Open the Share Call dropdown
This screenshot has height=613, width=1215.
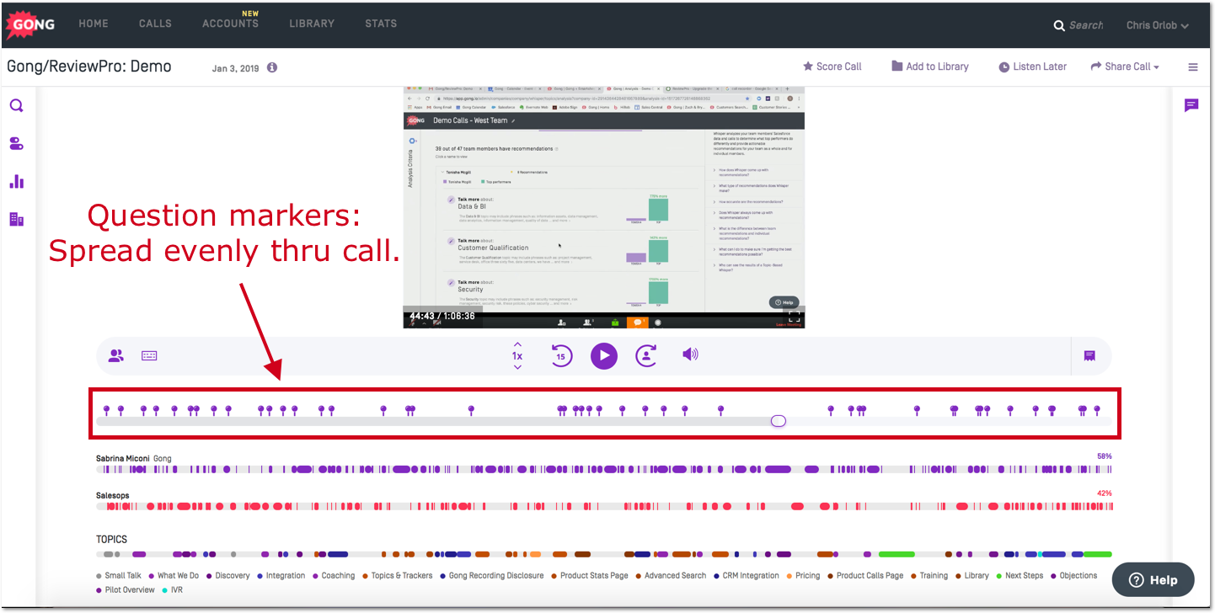pyautogui.click(x=1125, y=67)
